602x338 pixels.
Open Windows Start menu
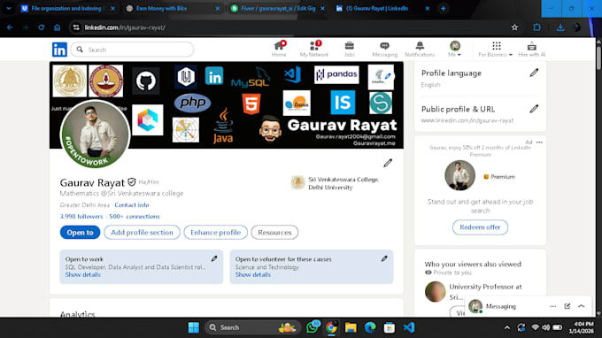tap(194, 327)
